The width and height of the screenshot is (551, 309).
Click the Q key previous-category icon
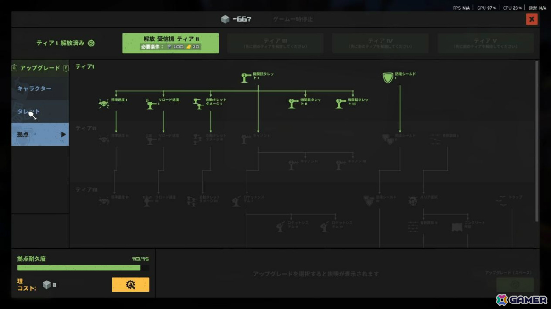(14, 68)
